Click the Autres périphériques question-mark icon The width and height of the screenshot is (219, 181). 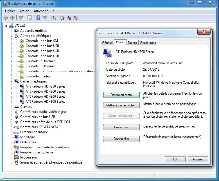pyautogui.click(x=17, y=36)
